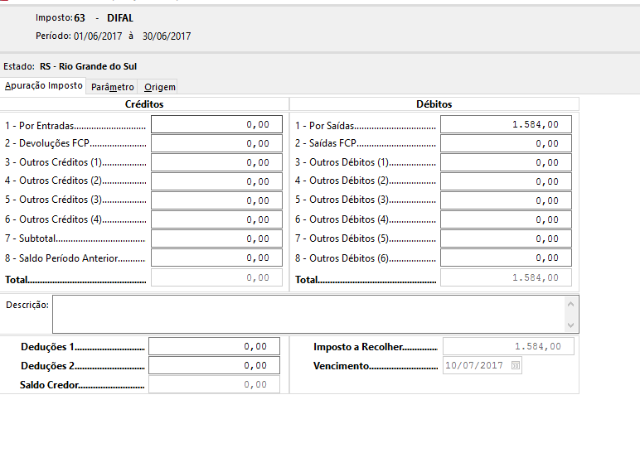The height and width of the screenshot is (472, 640).
Task: Click the Outros Débitos (5) field
Action: click(x=507, y=238)
